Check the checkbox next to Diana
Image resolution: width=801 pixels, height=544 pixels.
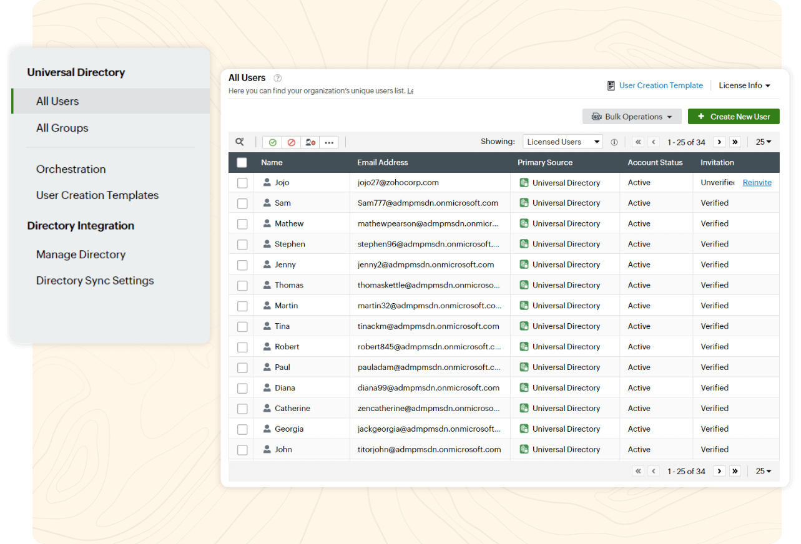(x=242, y=387)
